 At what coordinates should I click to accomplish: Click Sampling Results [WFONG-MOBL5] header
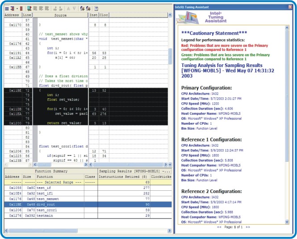pos(135,171)
